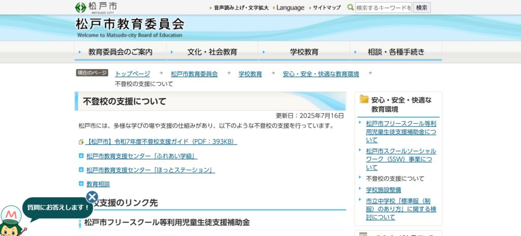Screen dimensions: 521x236
Task: Click the keyword search input field
Action: (383, 8)
